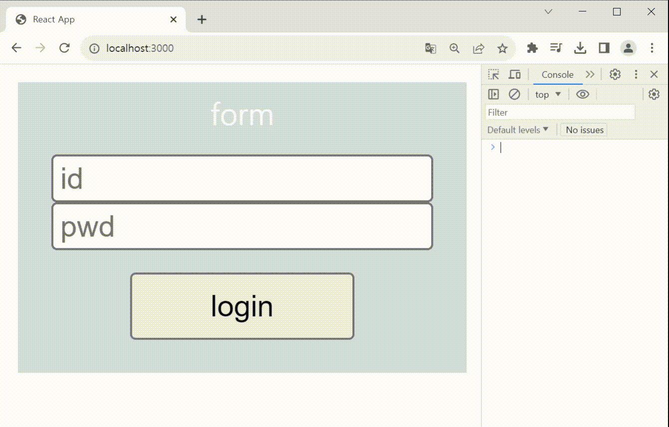Open Google Translate icon in address bar
The width and height of the screenshot is (669, 427).
tap(430, 48)
